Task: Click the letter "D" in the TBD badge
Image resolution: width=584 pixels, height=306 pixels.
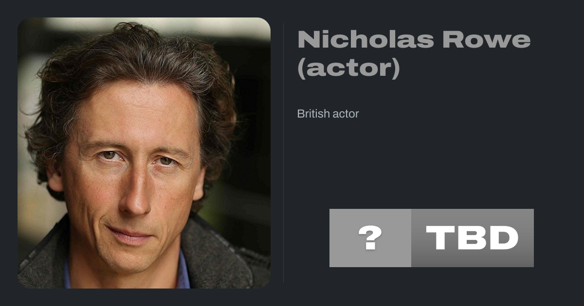Action: (503, 238)
